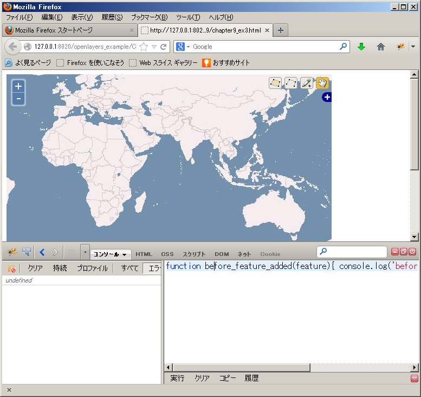This screenshot has width=421, height=397.
Task: Open a new browser tab with plus
Action: point(280,30)
